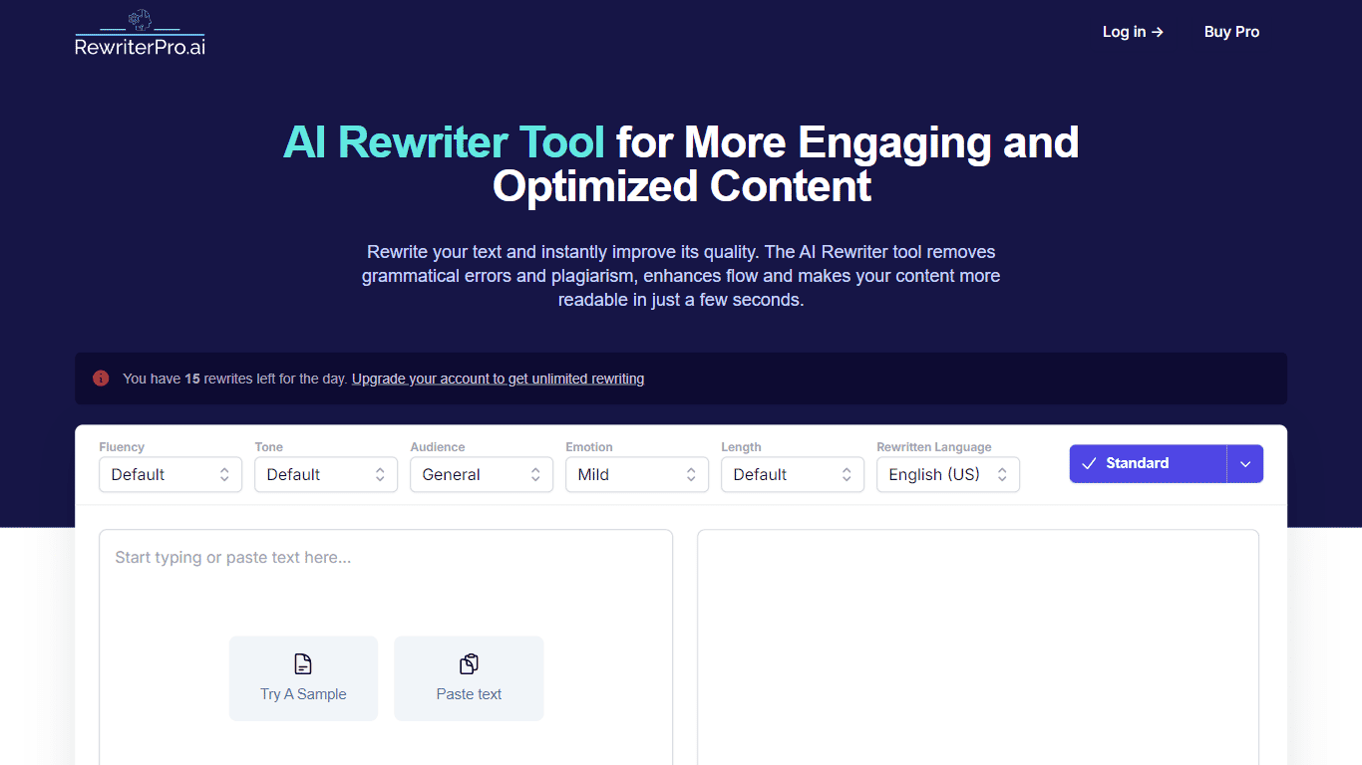Screen dimensions: 1362x765
Task: Click the red info alert icon
Action: tap(101, 379)
